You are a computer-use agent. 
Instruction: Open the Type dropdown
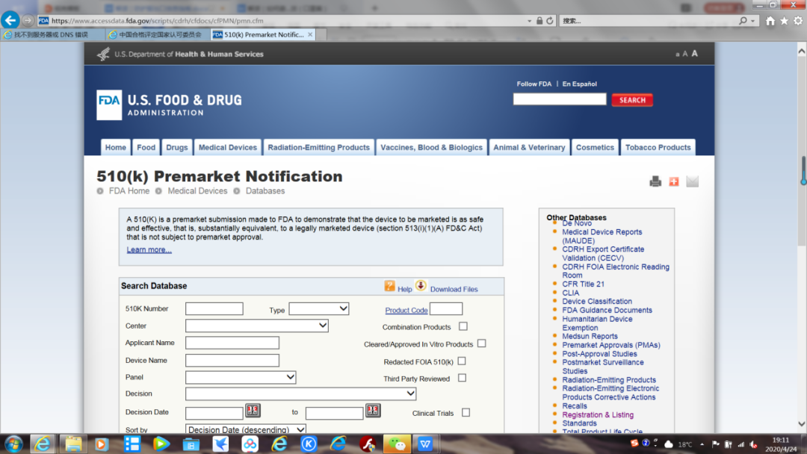[319, 308]
